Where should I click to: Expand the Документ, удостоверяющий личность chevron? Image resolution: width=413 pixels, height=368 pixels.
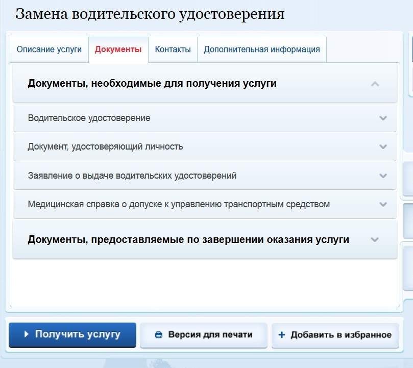click(383, 147)
